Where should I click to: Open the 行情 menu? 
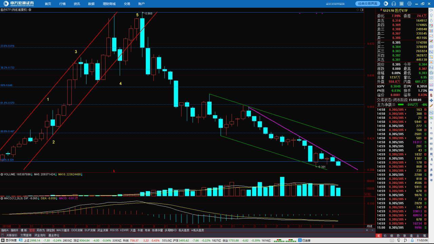click(62, 4)
